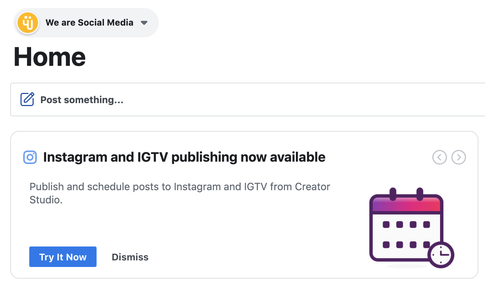The height and width of the screenshot is (286, 485).
Task: Click the Home page heading
Action: (49, 57)
